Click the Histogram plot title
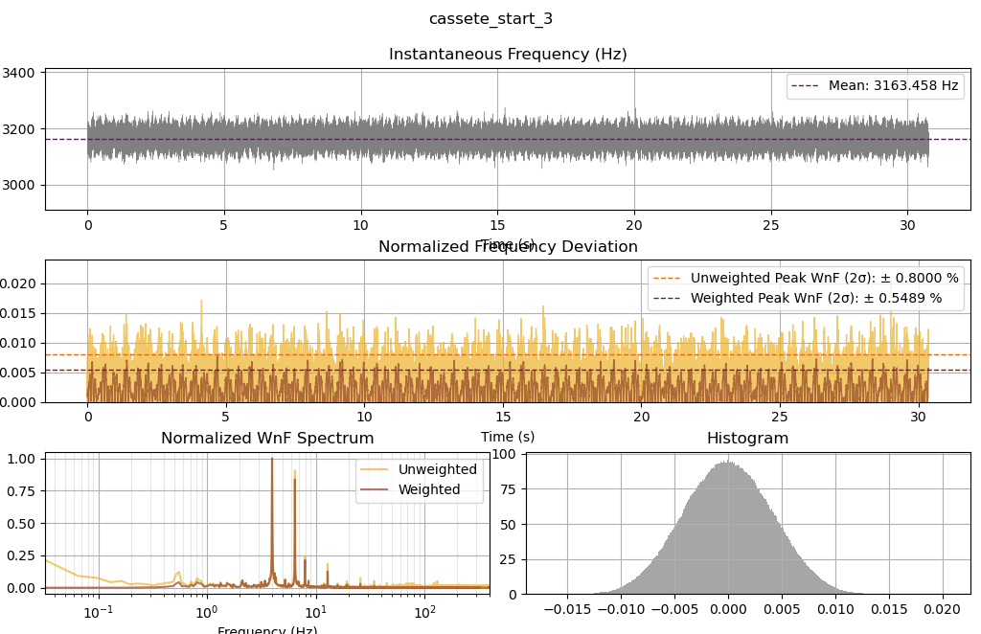Image resolution: width=981 pixels, height=634 pixels. coord(747,439)
